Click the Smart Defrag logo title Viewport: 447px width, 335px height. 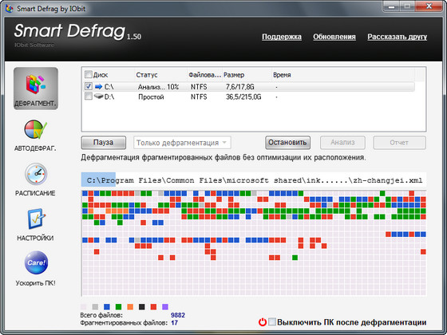[69, 31]
